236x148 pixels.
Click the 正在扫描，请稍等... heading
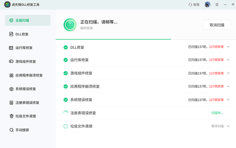pyautogui.click(x=99, y=22)
